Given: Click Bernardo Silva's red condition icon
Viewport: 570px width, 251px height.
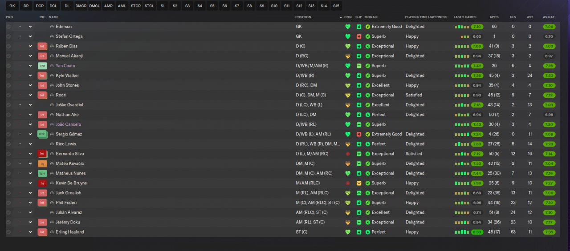Looking at the screenshot, I should (348, 154).
